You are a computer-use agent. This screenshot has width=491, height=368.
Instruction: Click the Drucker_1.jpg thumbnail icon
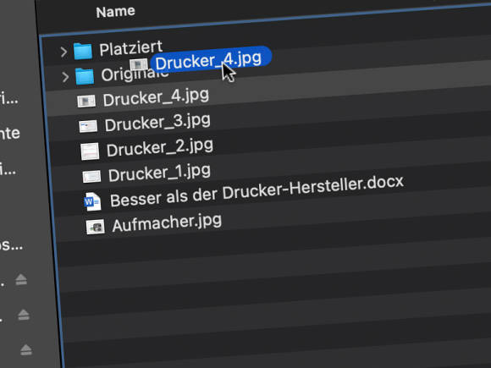pos(91,177)
